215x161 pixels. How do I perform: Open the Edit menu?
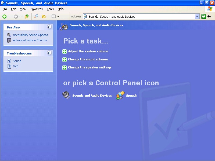tap(13, 9)
